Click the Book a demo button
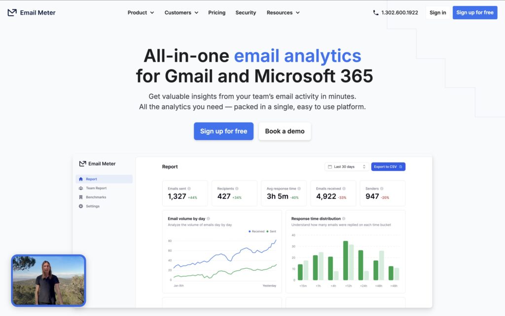Image resolution: width=505 pixels, height=316 pixels. (x=285, y=131)
